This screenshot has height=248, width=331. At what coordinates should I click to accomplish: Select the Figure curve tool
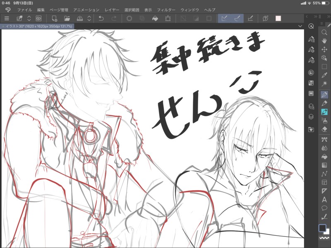click(324, 174)
